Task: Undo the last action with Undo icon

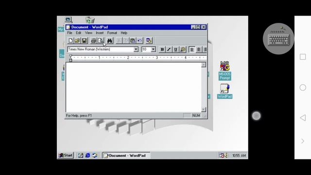Action: [x=139, y=41]
